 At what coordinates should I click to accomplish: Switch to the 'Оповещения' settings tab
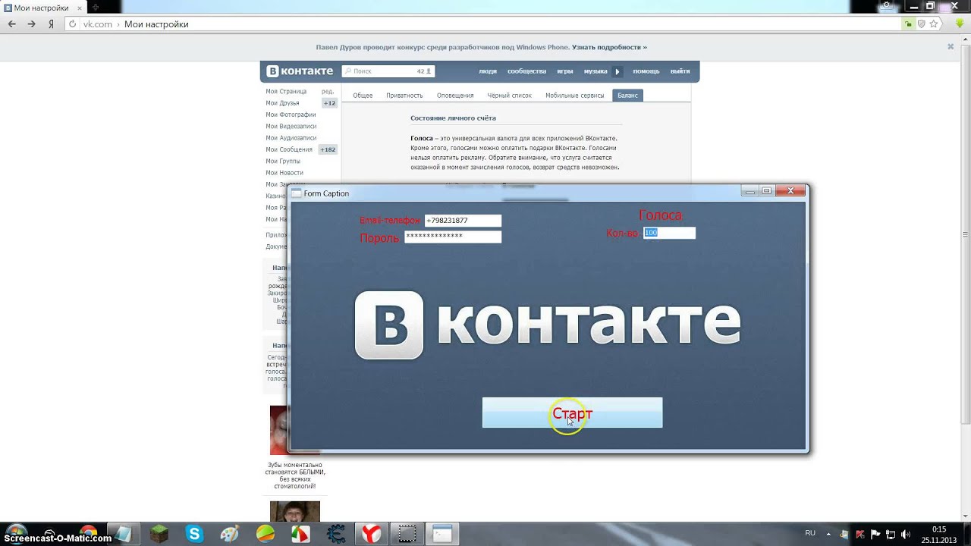click(x=455, y=96)
